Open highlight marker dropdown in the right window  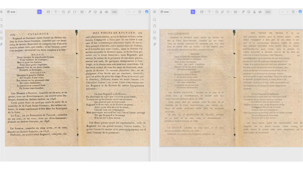tap(205, 12)
